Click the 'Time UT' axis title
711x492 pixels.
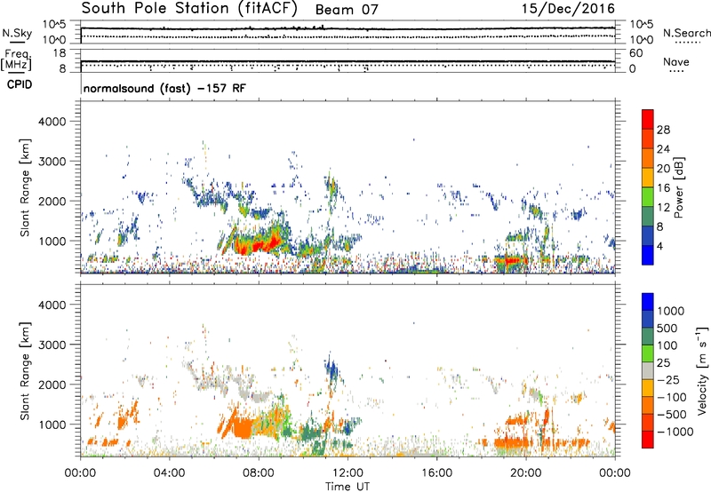pos(348,487)
